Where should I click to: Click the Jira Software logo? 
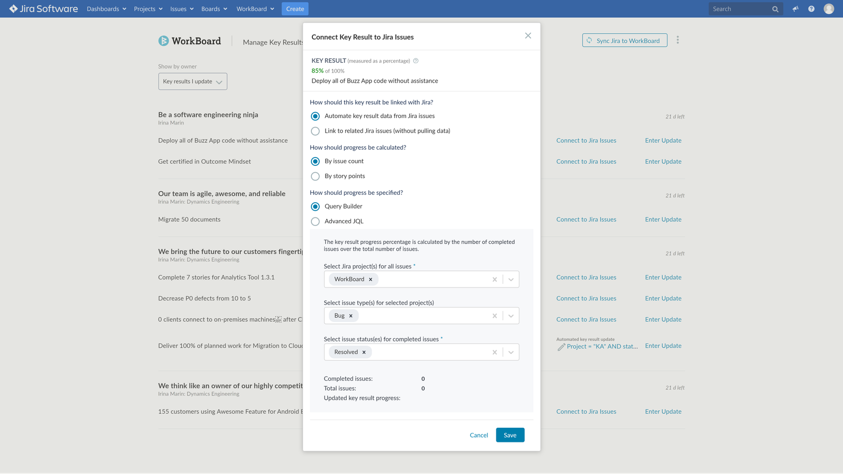(44, 8)
